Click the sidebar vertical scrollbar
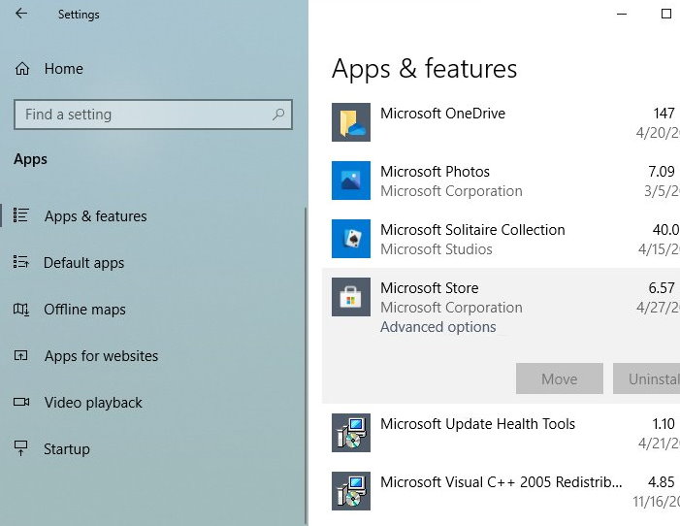The image size is (680, 526). click(x=306, y=367)
